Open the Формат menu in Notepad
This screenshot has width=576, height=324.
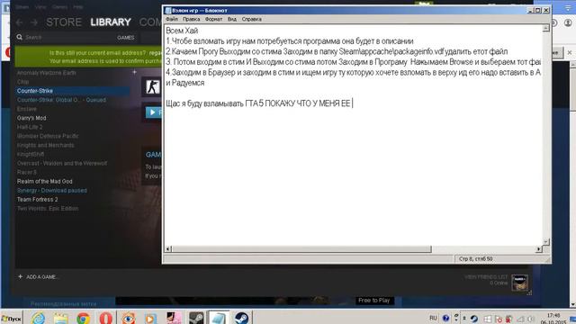pos(214,19)
